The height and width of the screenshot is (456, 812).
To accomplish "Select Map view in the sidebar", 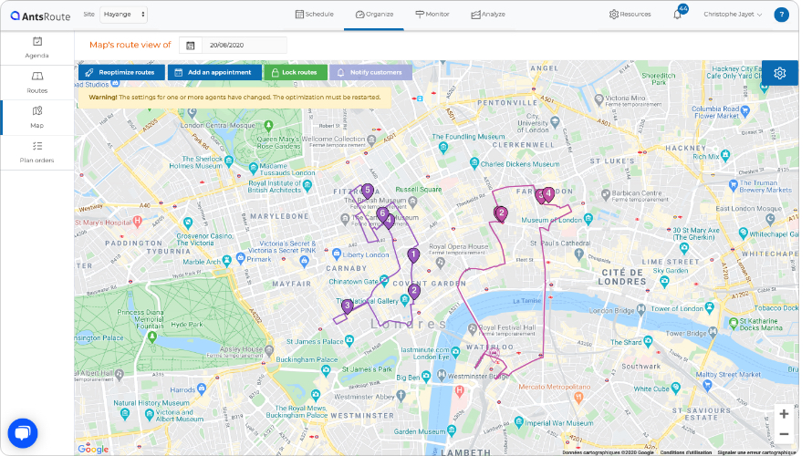I will (x=36, y=118).
